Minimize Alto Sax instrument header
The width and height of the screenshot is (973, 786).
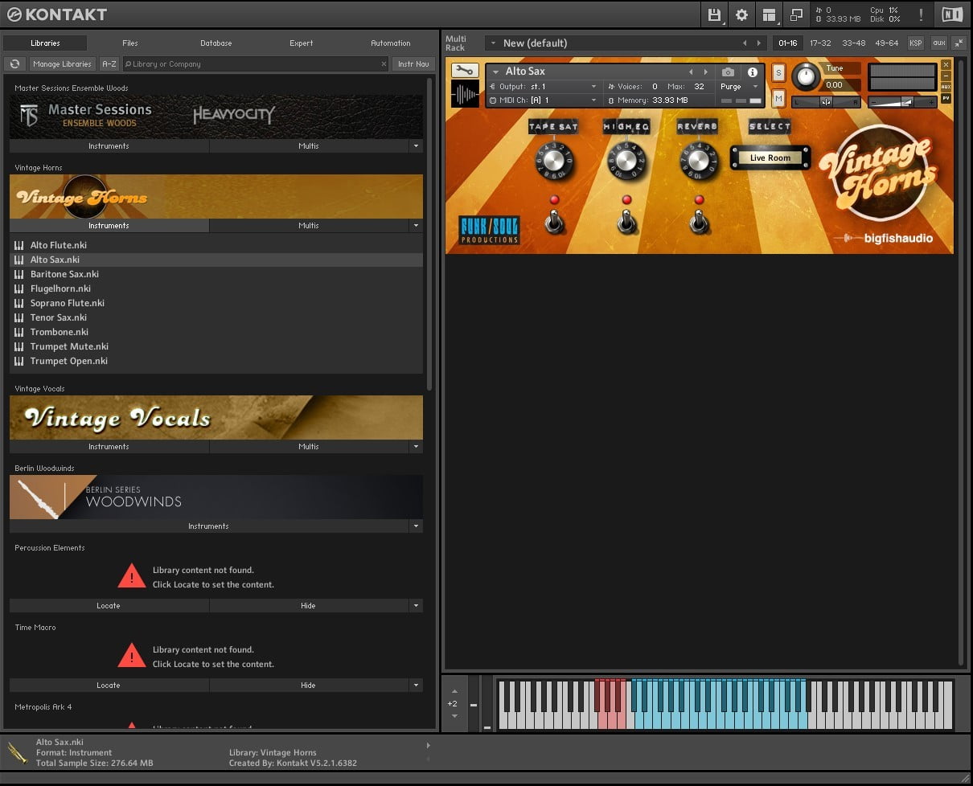[x=946, y=76]
